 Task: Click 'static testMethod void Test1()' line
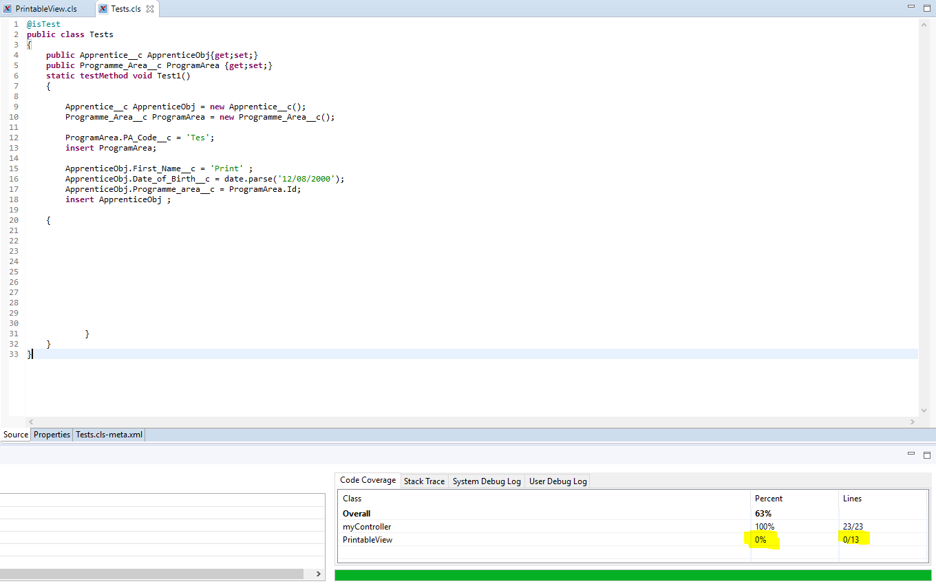(118, 76)
